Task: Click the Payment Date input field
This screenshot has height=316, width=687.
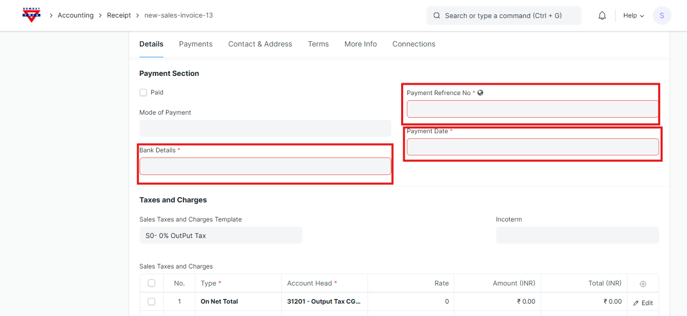Action: coord(532,147)
